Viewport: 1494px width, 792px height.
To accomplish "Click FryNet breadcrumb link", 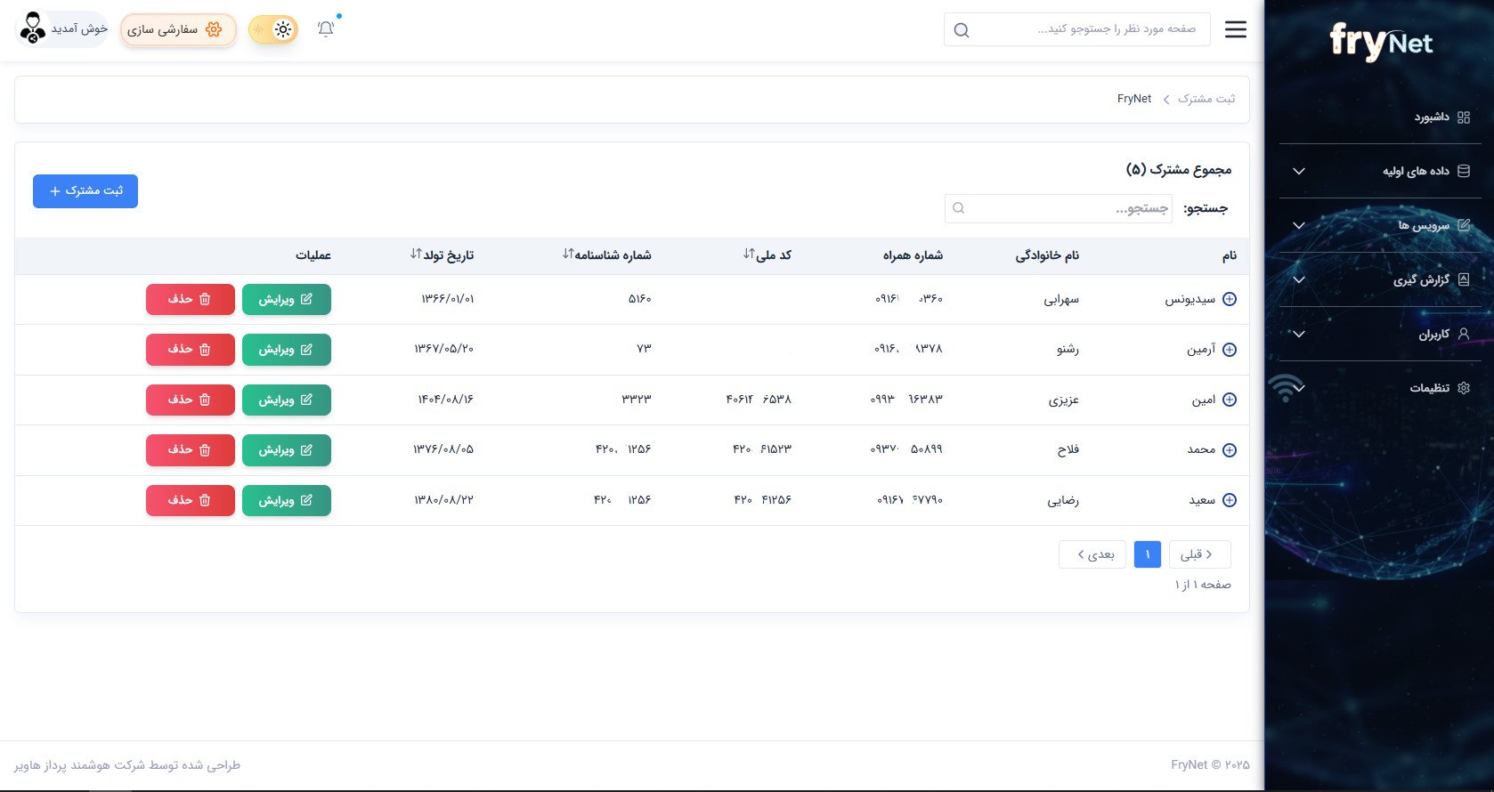I will point(1134,99).
